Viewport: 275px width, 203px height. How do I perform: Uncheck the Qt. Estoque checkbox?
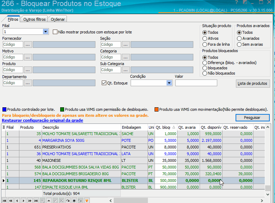point(104,83)
